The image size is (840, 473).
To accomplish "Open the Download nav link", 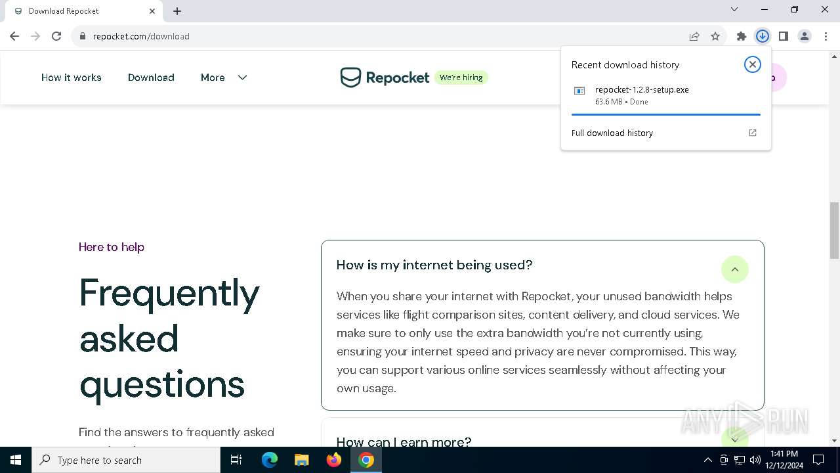I will [x=151, y=78].
